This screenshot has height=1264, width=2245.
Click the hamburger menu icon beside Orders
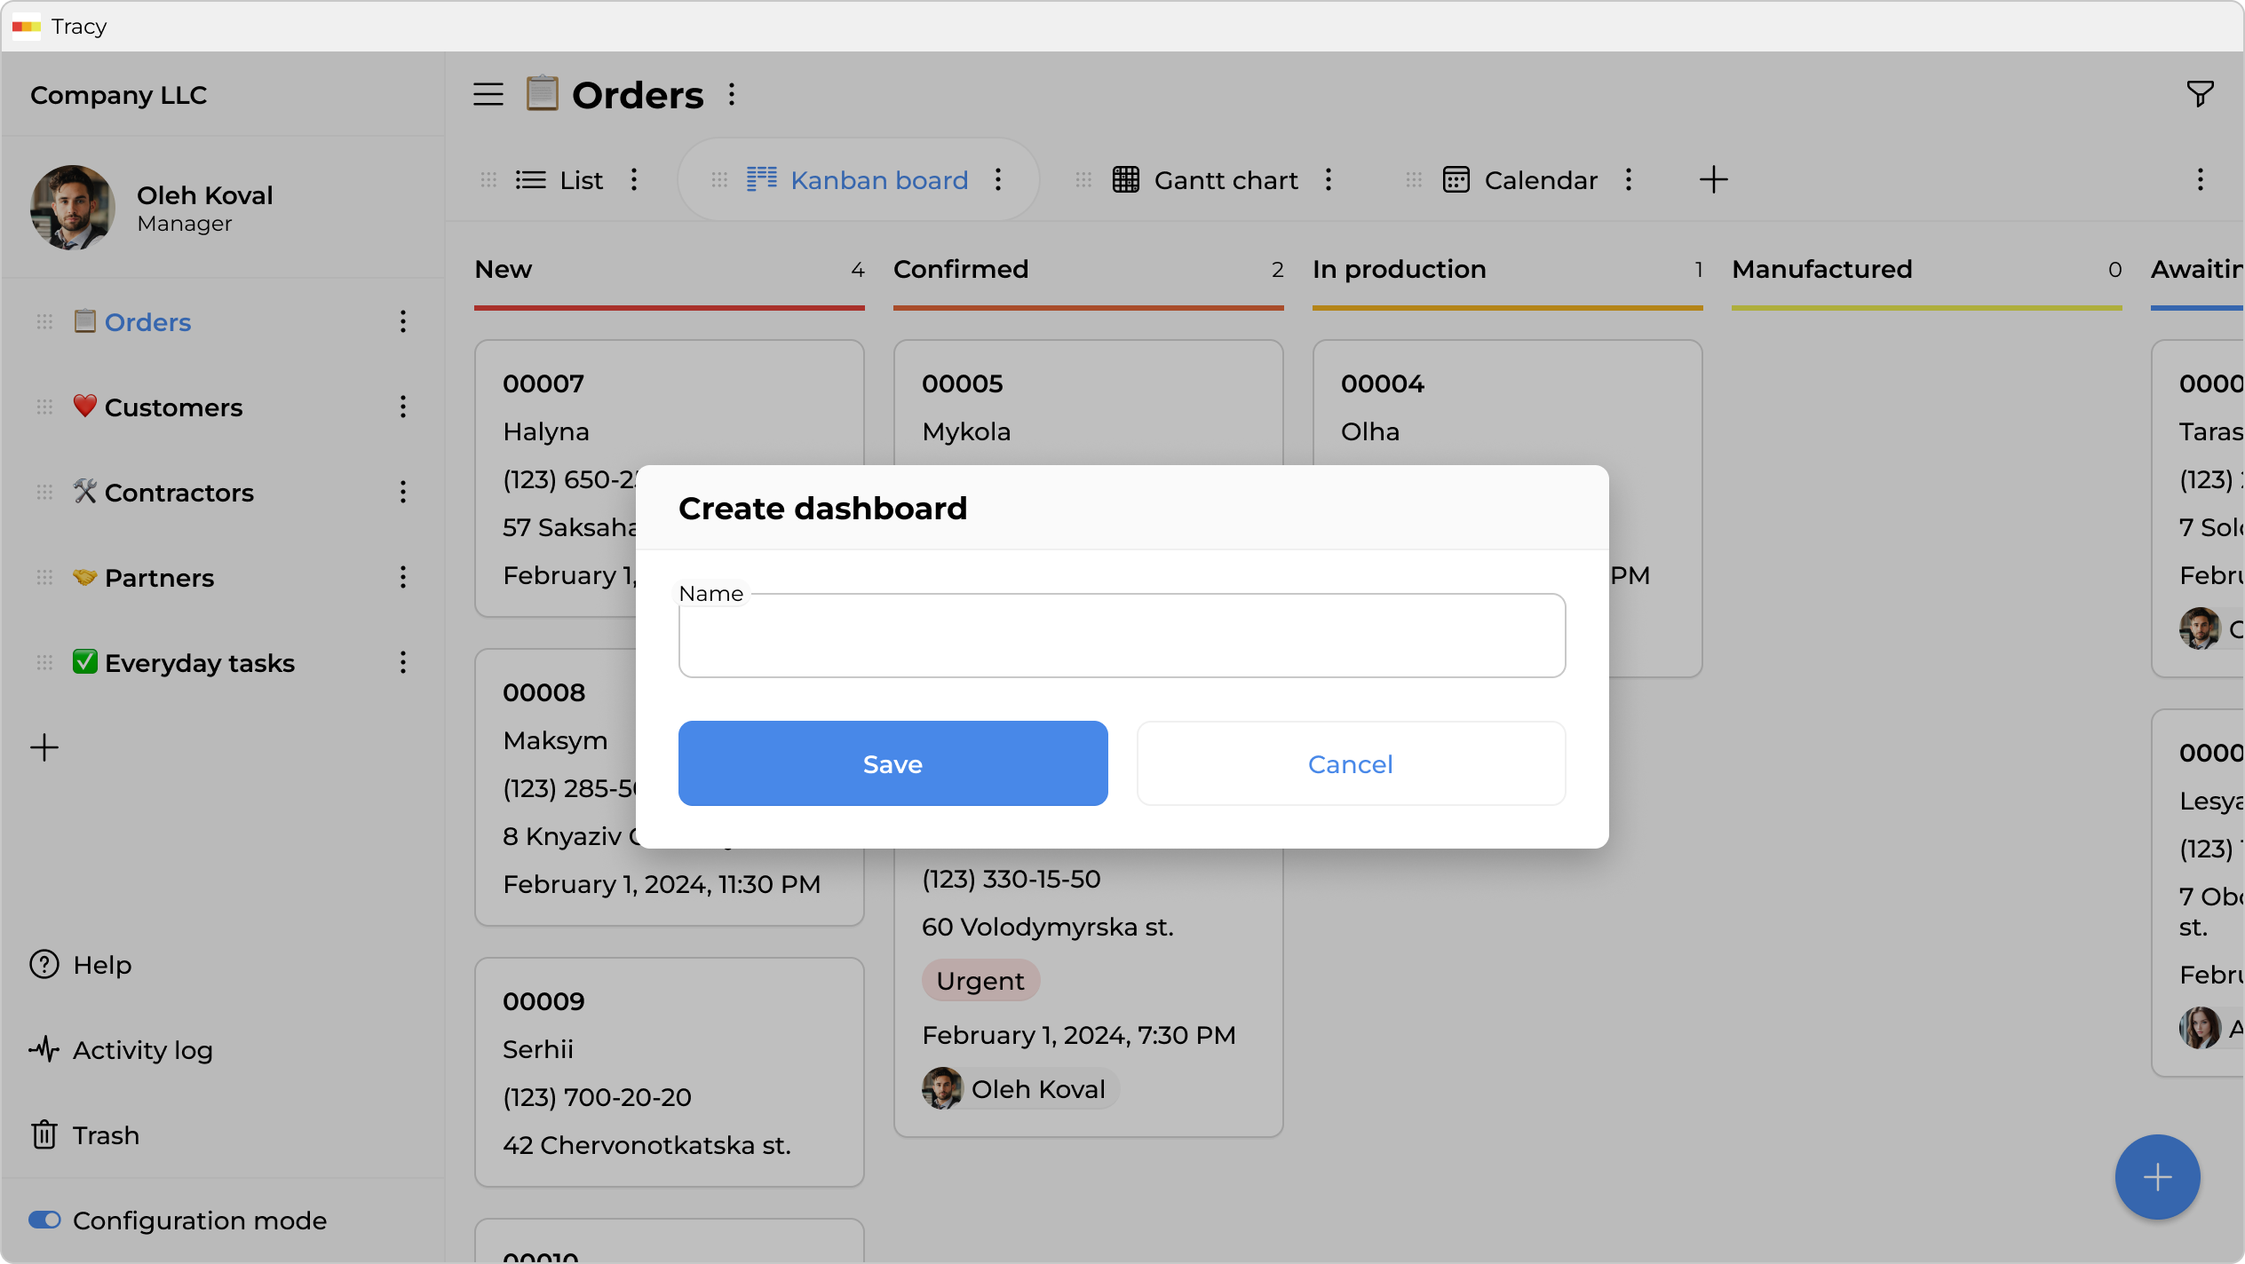point(488,94)
